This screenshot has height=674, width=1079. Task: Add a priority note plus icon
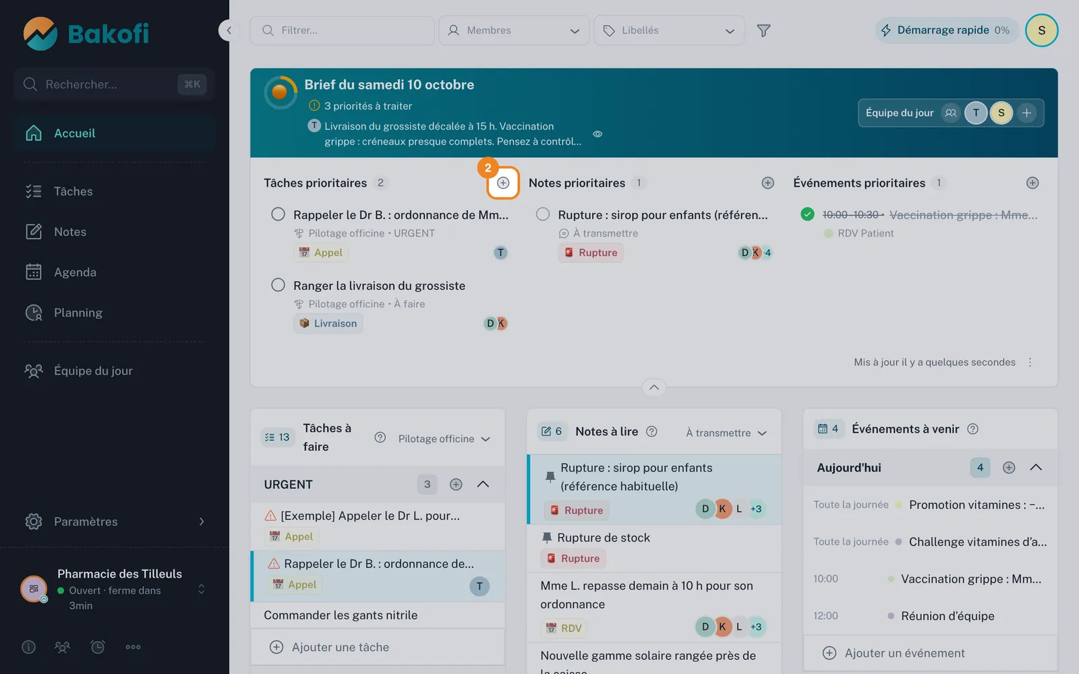coord(767,183)
